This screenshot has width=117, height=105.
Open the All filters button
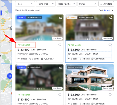(106, 4)
